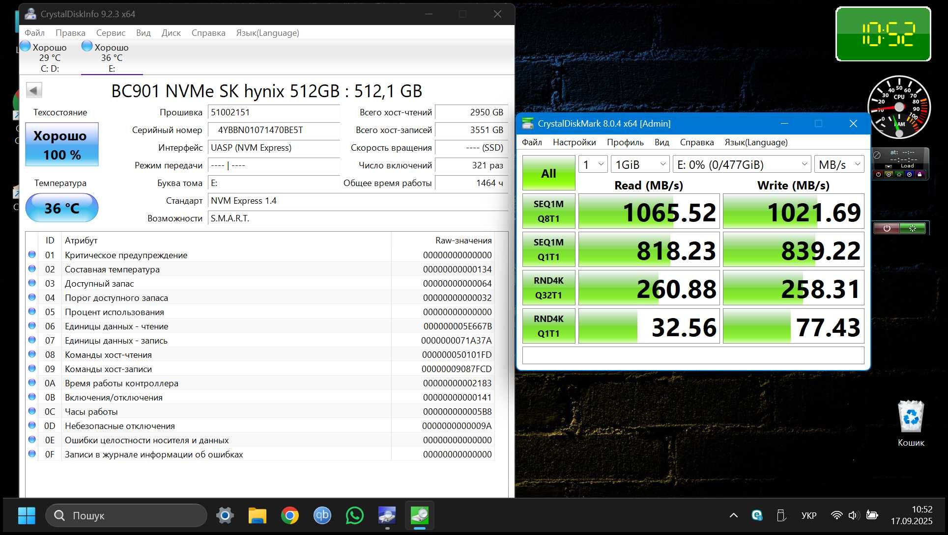Open the test count dropdown showing 1
Image resolution: width=948 pixels, height=535 pixels.
pyautogui.click(x=593, y=164)
